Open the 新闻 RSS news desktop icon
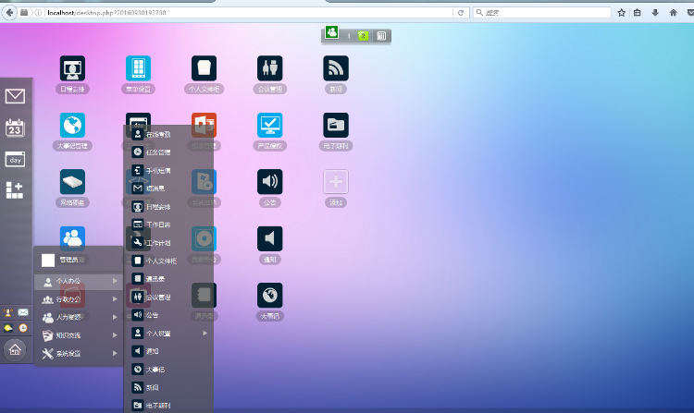The height and width of the screenshot is (413, 694). [336, 68]
